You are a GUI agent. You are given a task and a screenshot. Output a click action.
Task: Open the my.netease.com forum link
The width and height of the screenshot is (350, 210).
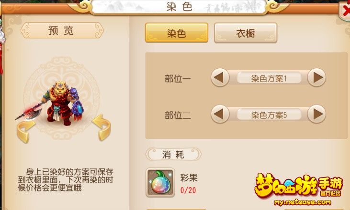(302, 202)
